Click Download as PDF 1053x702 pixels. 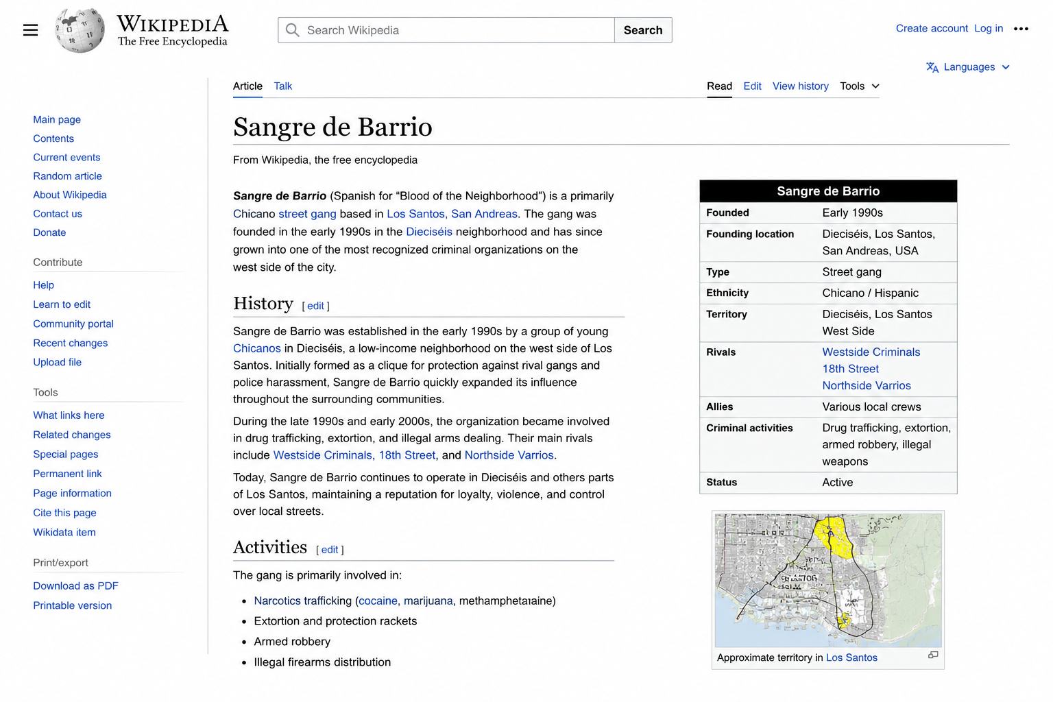click(75, 586)
